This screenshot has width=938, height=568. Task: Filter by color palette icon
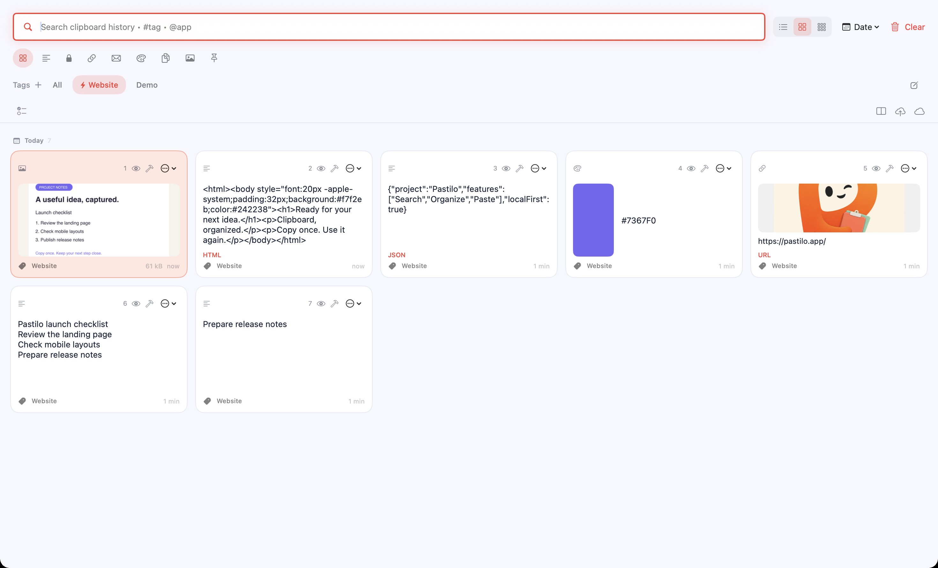click(x=141, y=58)
